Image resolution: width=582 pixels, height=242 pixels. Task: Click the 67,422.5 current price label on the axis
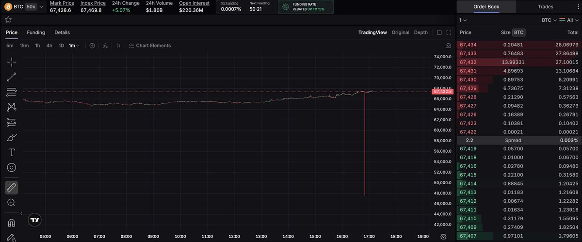(x=443, y=91)
